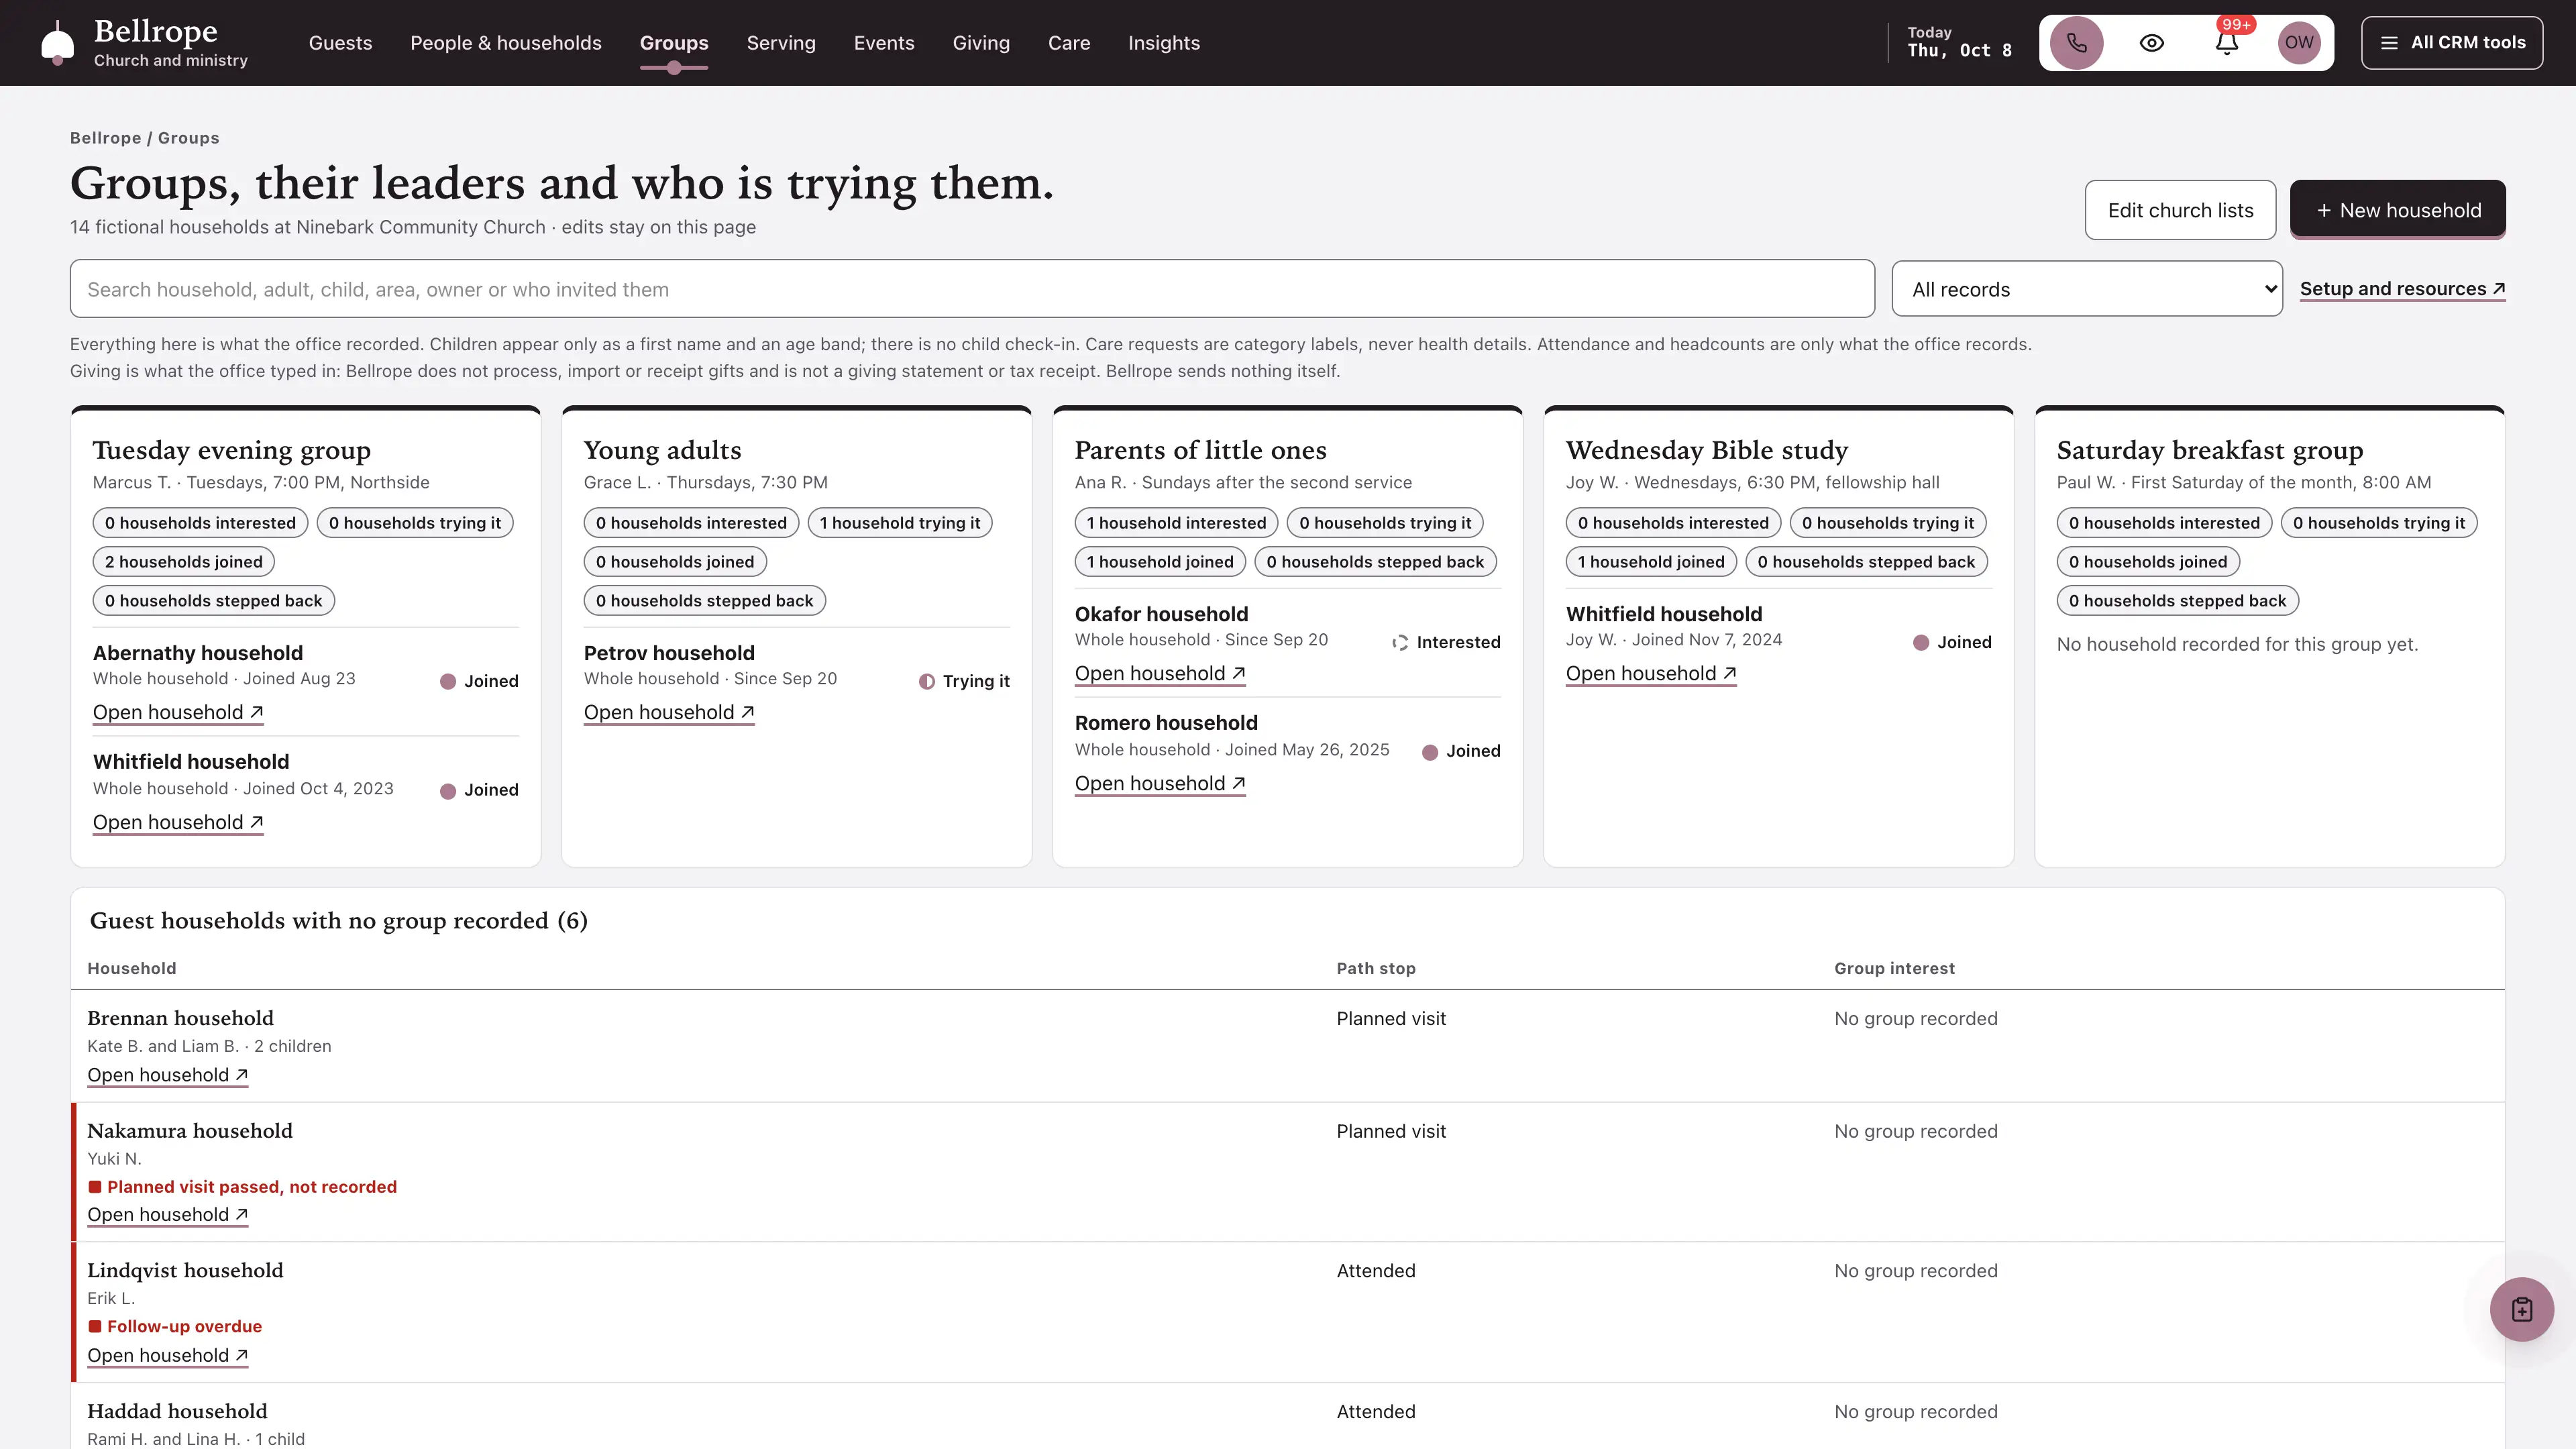Select the Groups nav tab

coord(674,43)
